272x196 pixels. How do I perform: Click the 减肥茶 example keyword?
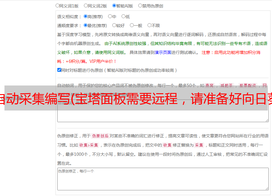[x=226, y=85]
